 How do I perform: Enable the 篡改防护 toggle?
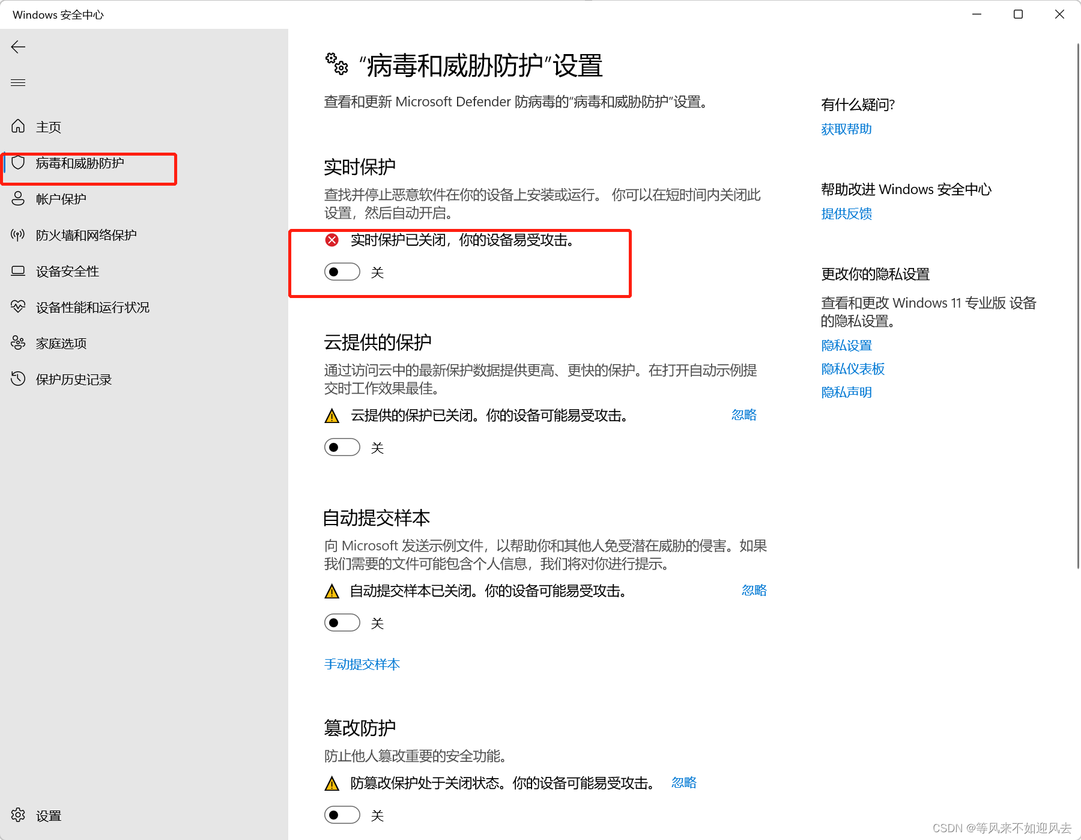point(342,815)
